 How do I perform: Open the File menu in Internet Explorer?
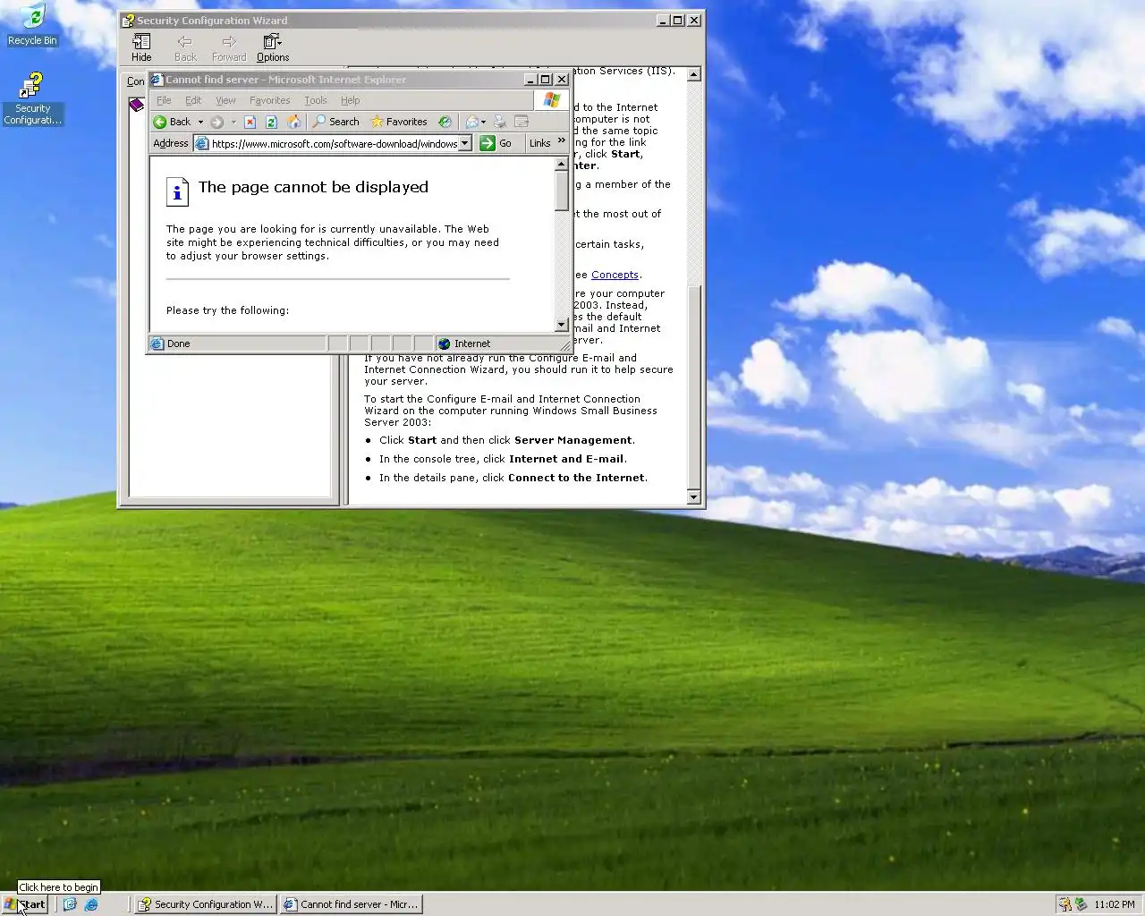(x=164, y=100)
